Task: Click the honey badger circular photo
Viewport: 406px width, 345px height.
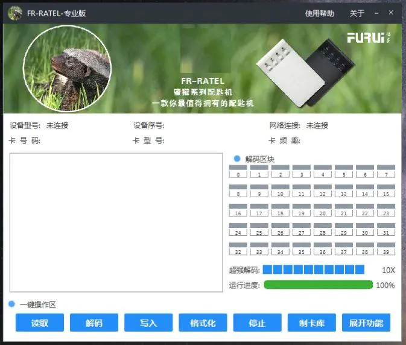Action: [x=68, y=69]
